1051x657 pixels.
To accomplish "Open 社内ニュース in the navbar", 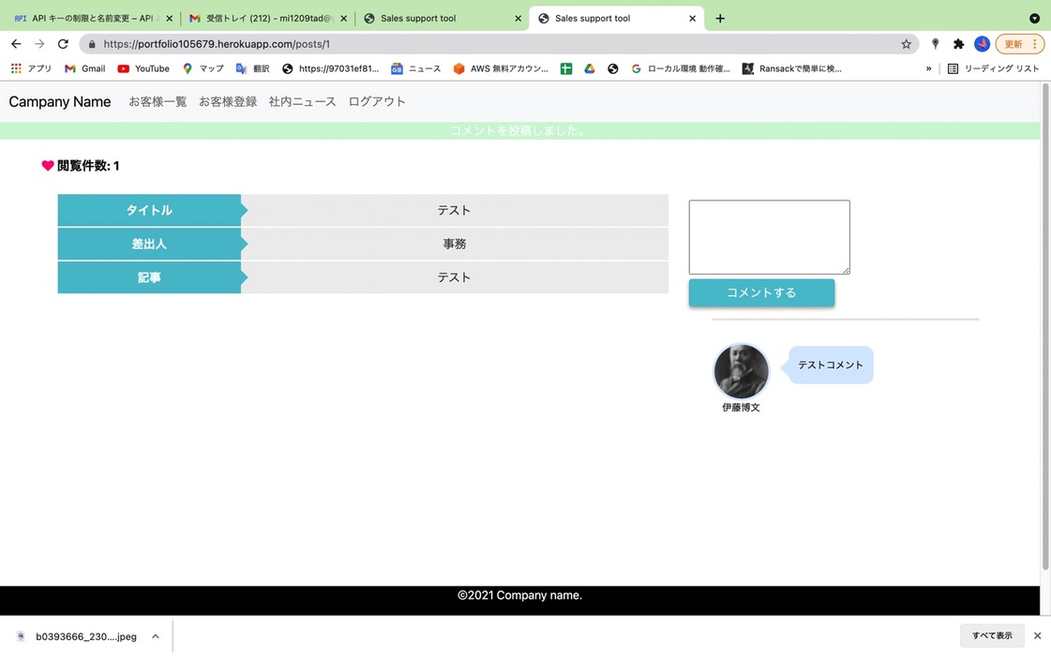I will point(302,102).
